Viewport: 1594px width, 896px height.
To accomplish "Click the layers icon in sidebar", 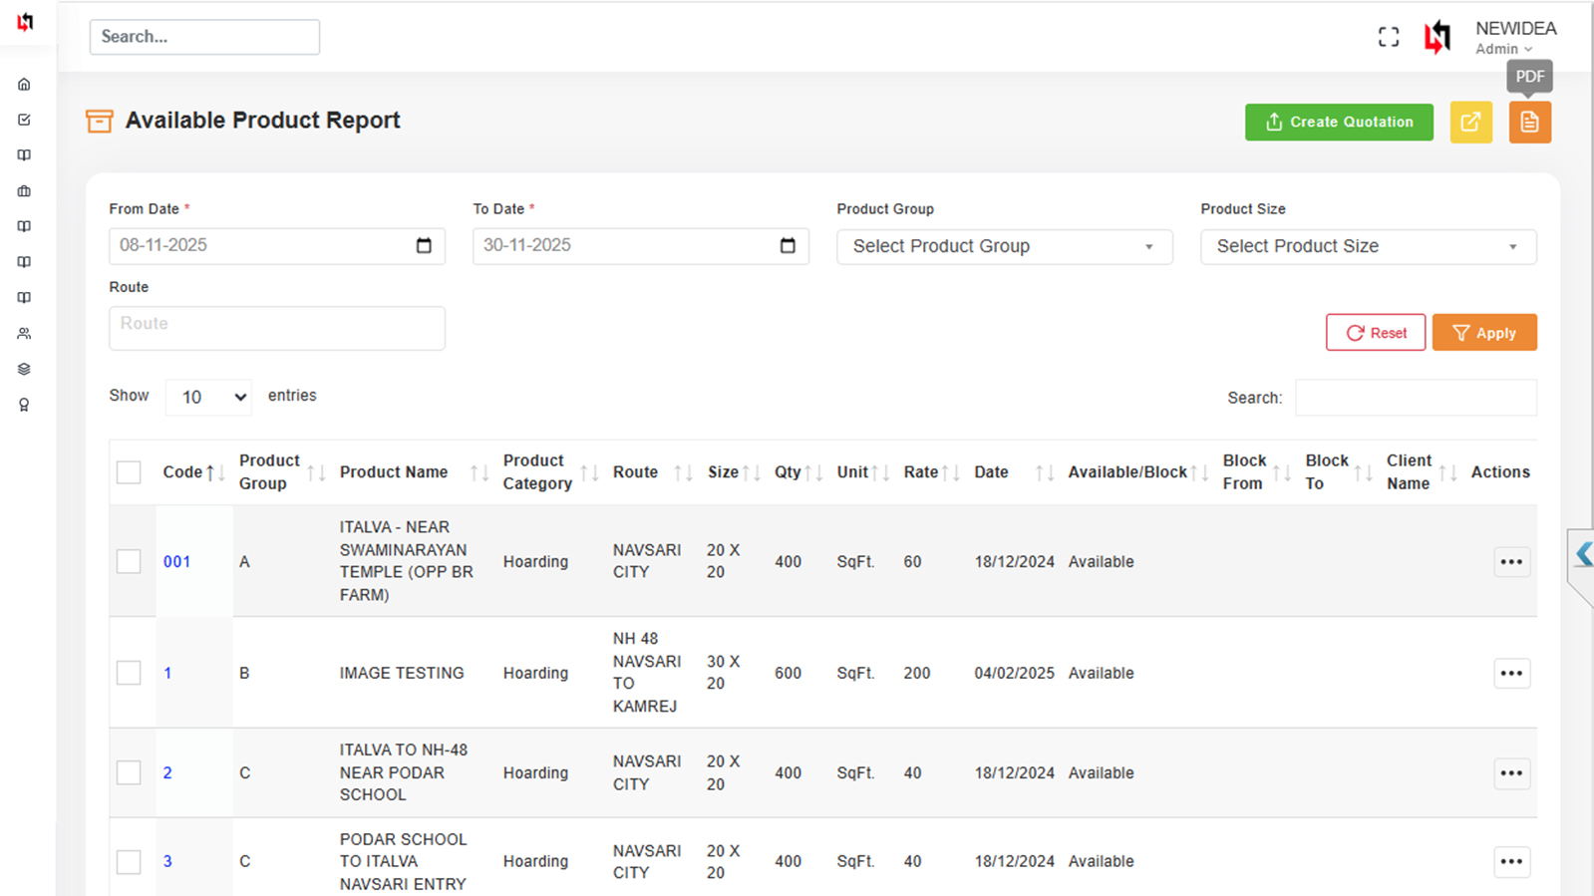I will pos(24,370).
